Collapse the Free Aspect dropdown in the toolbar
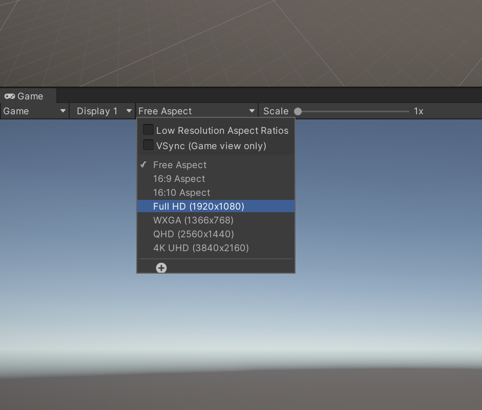This screenshot has width=482, height=410. point(196,111)
